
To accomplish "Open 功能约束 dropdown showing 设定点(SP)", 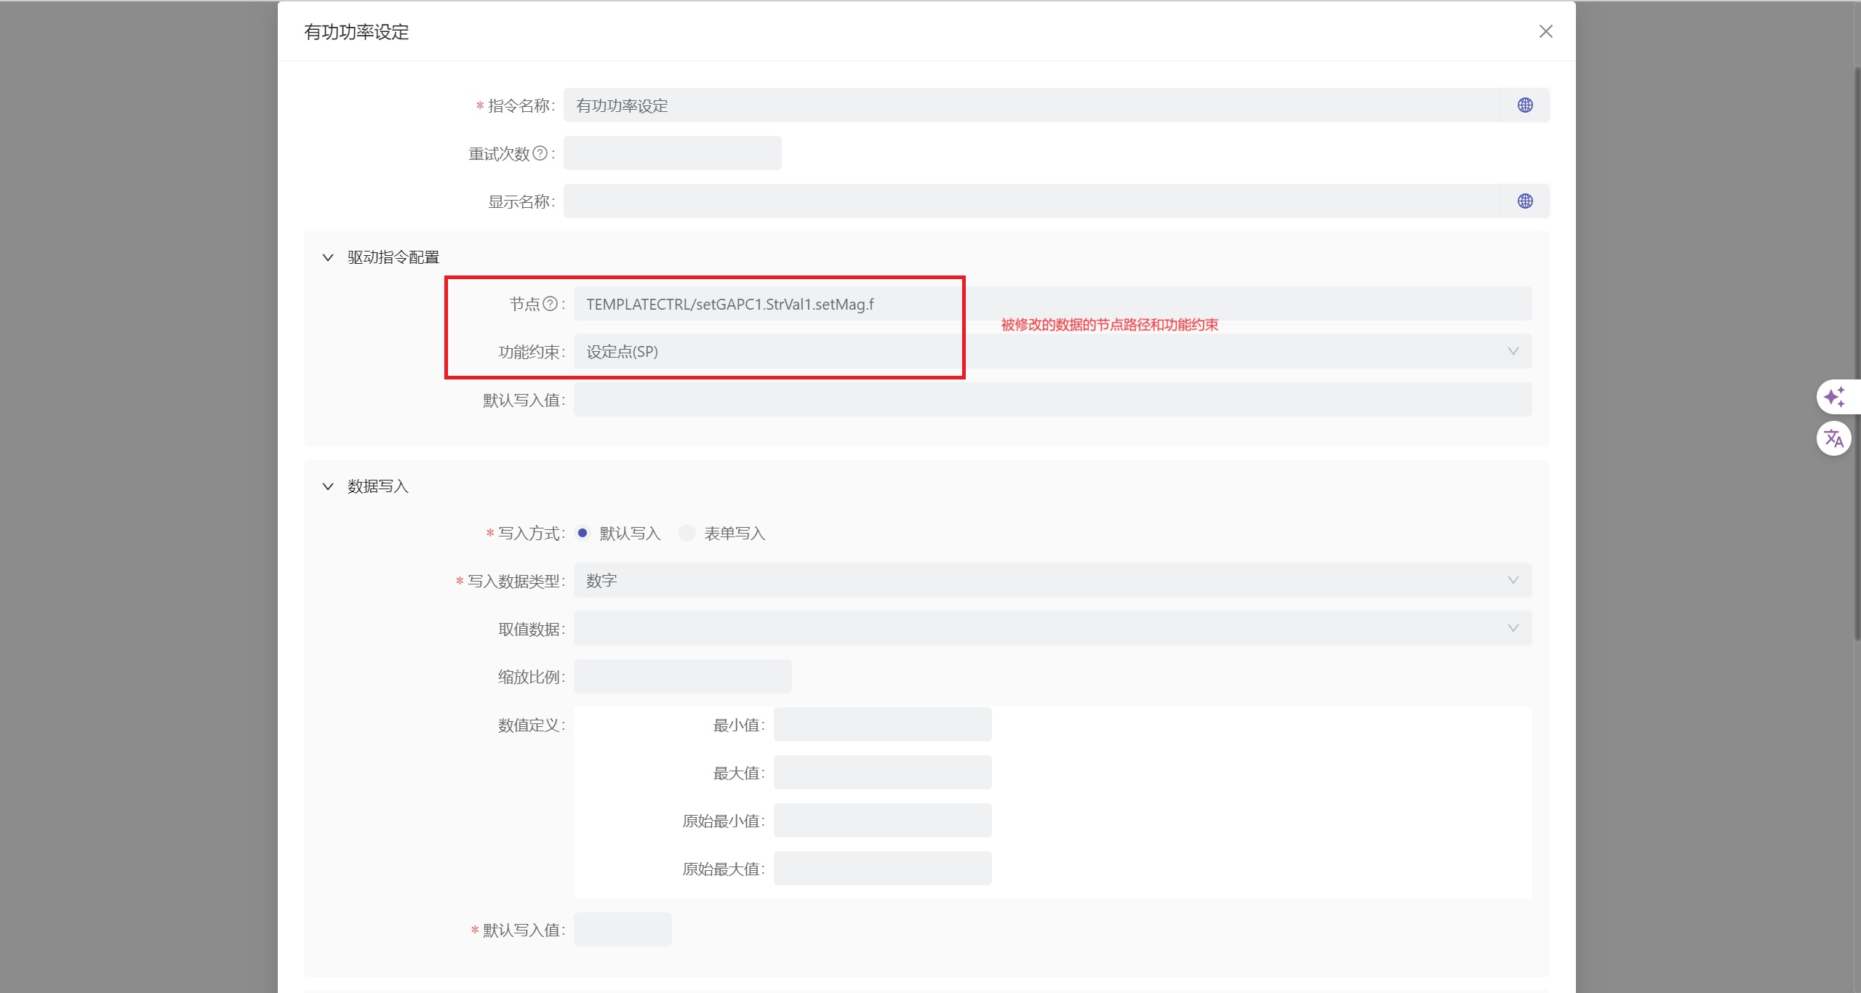I will (x=1052, y=352).
